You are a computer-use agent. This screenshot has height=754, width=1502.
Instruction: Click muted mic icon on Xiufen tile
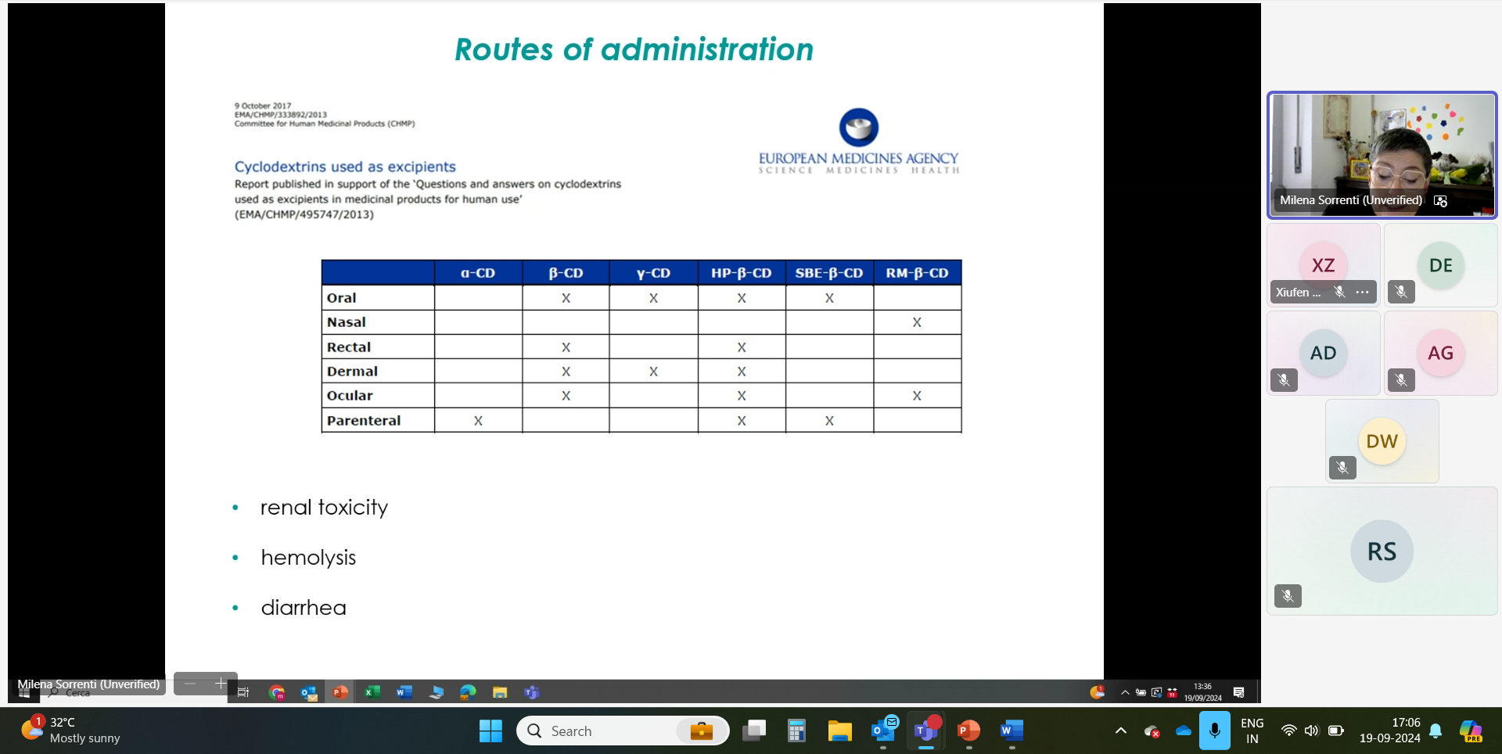click(x=1339, y=292)
